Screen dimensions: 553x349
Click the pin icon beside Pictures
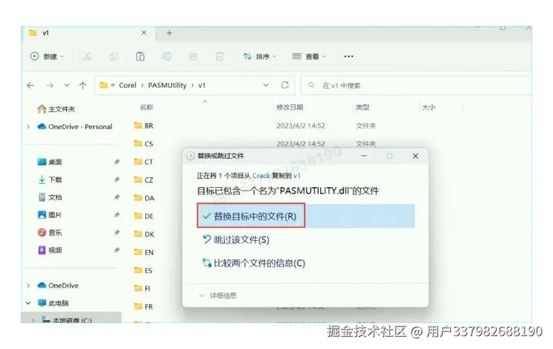click(x=117, y=215)
